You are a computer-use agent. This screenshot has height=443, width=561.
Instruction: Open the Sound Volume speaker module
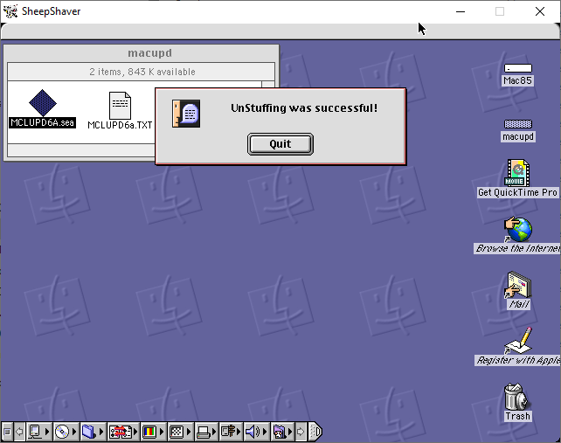pos(257,432)
